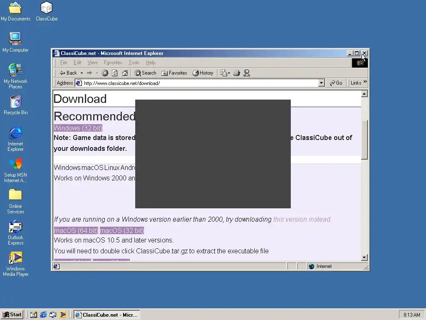
Task: Click the Messenger toolbar icon
Action: coord(247,73)
